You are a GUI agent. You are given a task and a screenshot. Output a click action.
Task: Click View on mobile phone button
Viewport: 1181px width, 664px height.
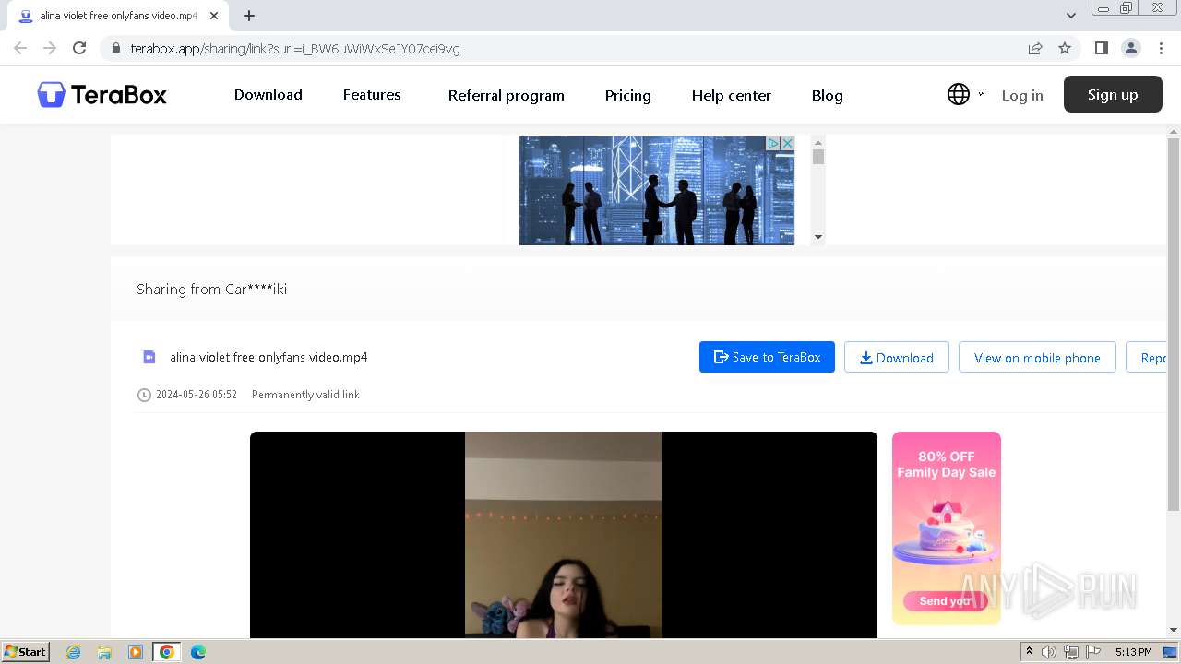[x=1037, y=357]
